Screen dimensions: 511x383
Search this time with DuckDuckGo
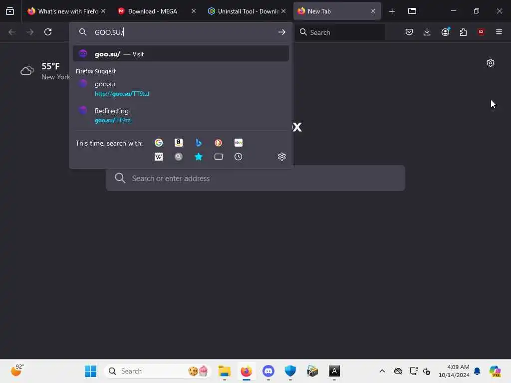click(219, 143)
